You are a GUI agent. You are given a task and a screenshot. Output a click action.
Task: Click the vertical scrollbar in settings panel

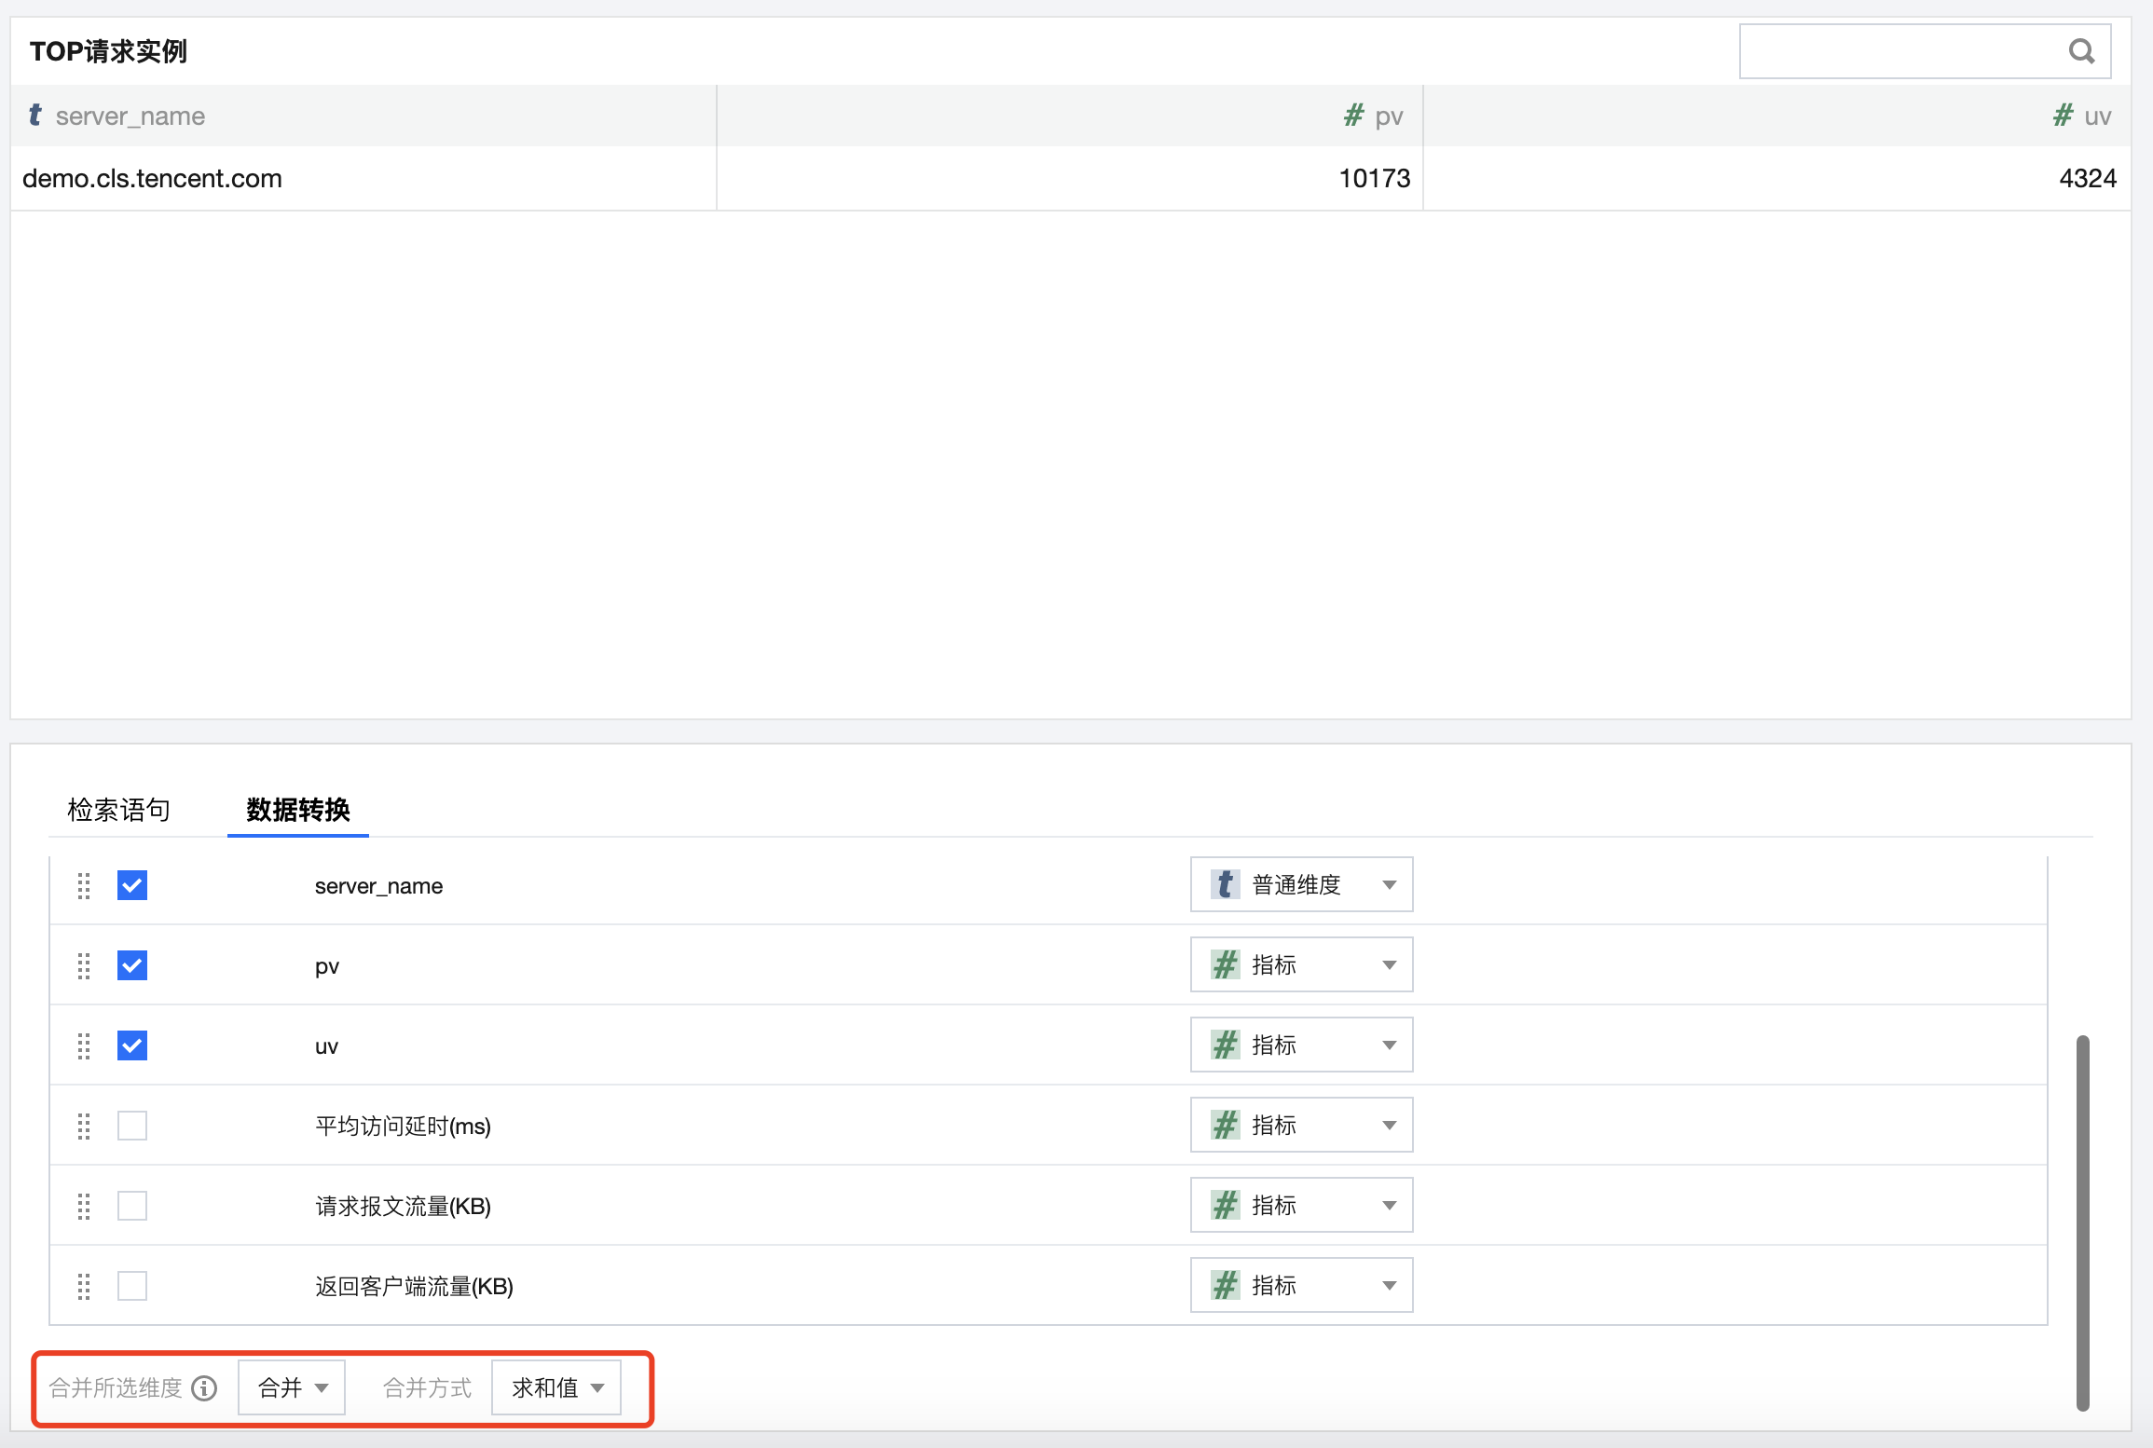pos(2082,1221)
